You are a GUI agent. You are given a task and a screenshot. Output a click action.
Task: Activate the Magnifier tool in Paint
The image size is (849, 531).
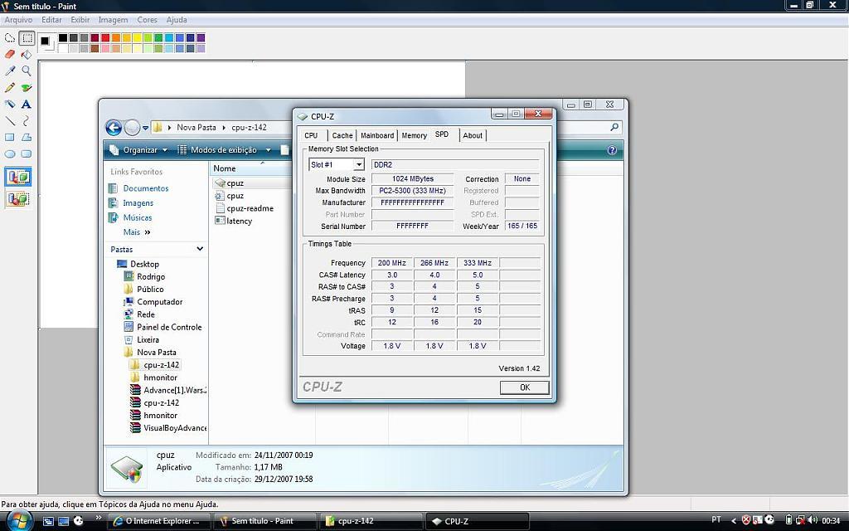pyautogui.click(x=26, y=71)
